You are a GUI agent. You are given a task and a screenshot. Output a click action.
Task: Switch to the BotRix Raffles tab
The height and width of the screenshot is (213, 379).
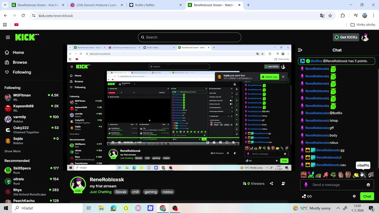pyautogui.click(x=155, y=5)
